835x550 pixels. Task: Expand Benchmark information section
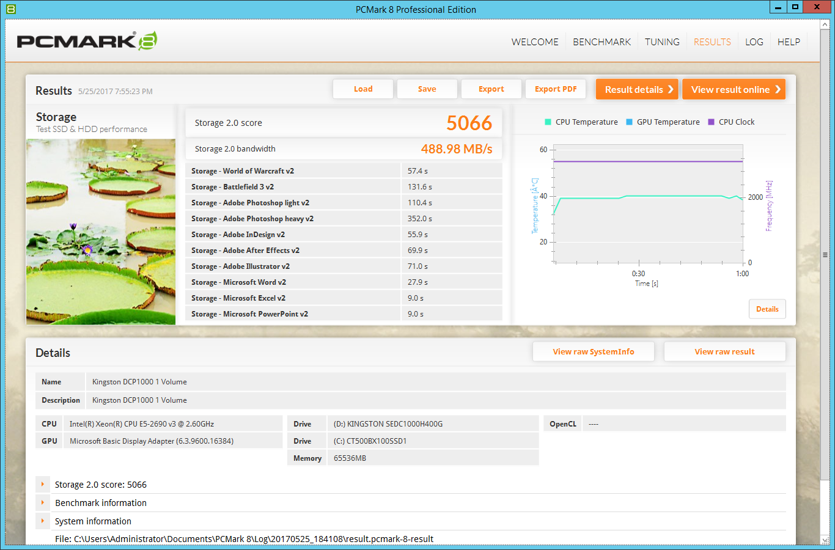42,503
